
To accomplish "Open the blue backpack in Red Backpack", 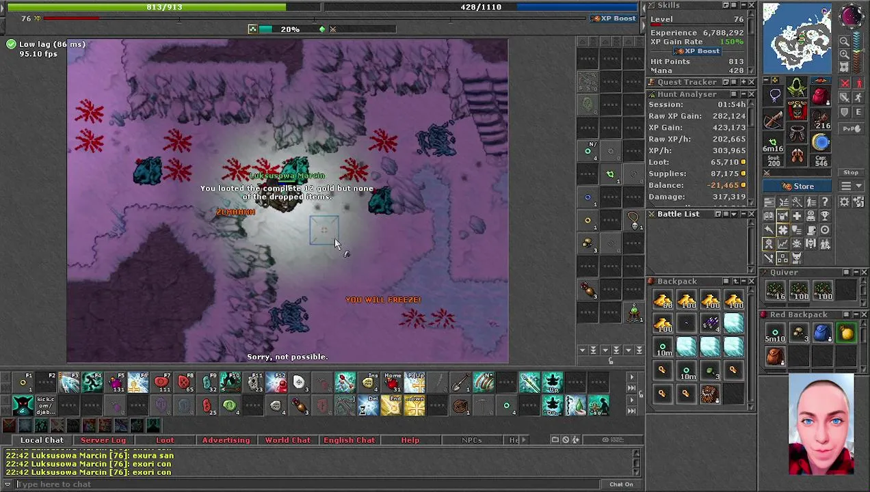I will pos(823,333).
